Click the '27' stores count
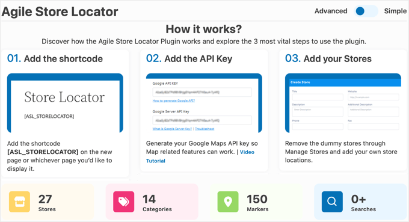This screenshot has height=222, width=409. click(45, 199)
